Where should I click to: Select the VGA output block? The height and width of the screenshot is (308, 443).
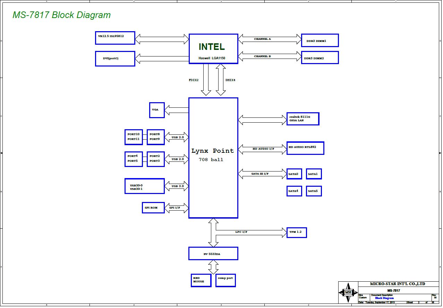157,110
